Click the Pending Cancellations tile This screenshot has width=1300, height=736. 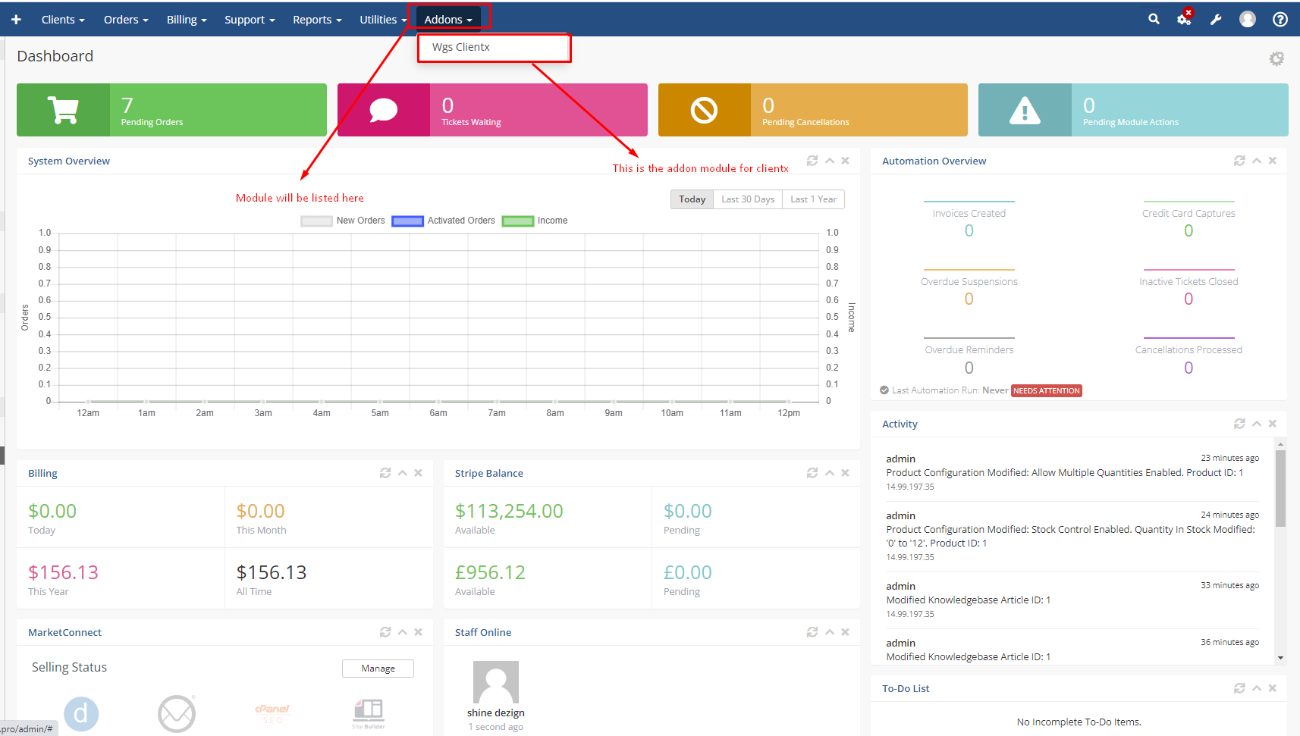[x=812, y=110]
